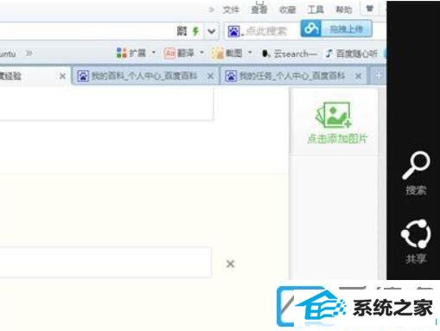Expand the 扩展 extensions dropdown arrow
The width and height of the screenshot is (440, 331).
[154, 53]
